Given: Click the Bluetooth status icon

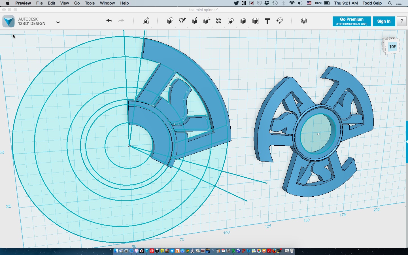Looking at the screenshot, I should pyautogui.click(x=283, y=3).
